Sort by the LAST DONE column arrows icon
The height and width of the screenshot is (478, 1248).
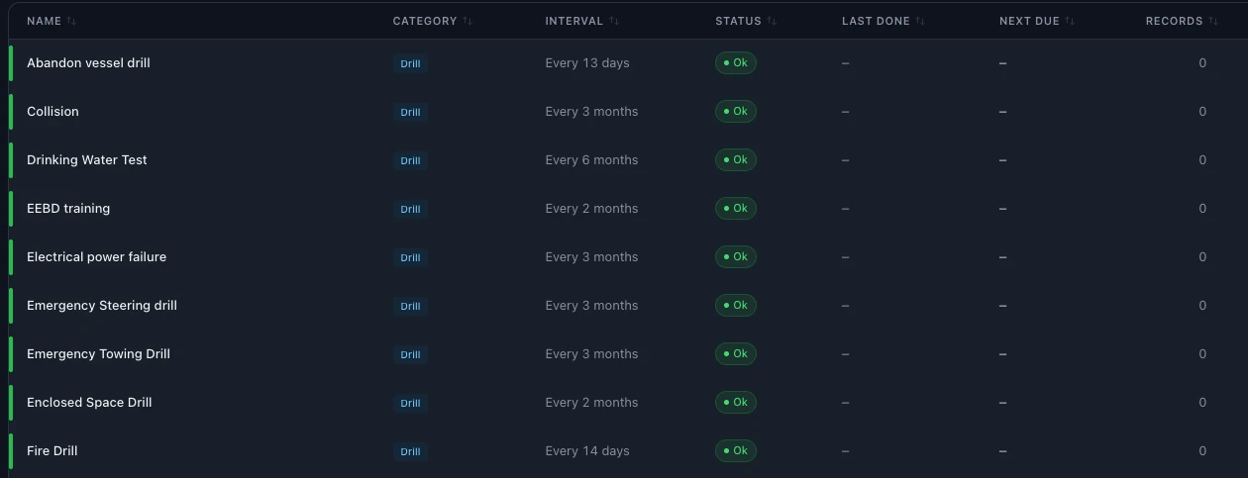[x=920, y=21]
